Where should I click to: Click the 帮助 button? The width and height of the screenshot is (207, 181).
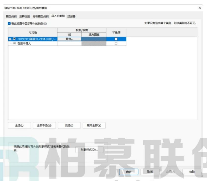[x=192, y=172]
